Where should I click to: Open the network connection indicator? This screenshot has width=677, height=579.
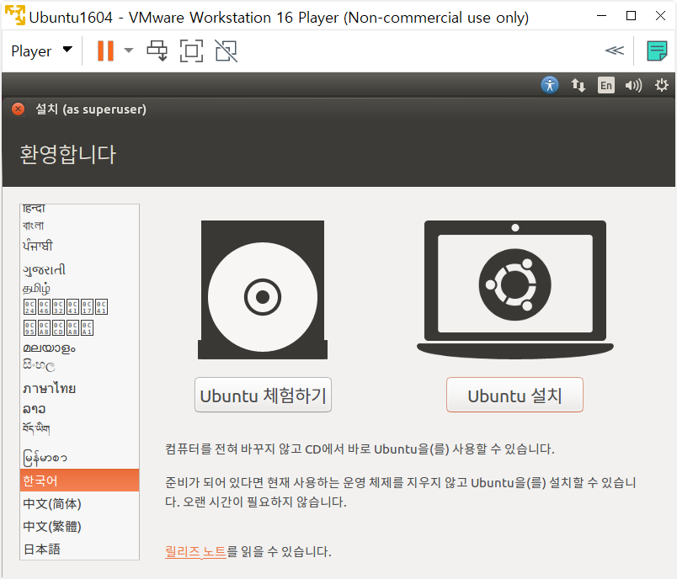click(578, 85)
